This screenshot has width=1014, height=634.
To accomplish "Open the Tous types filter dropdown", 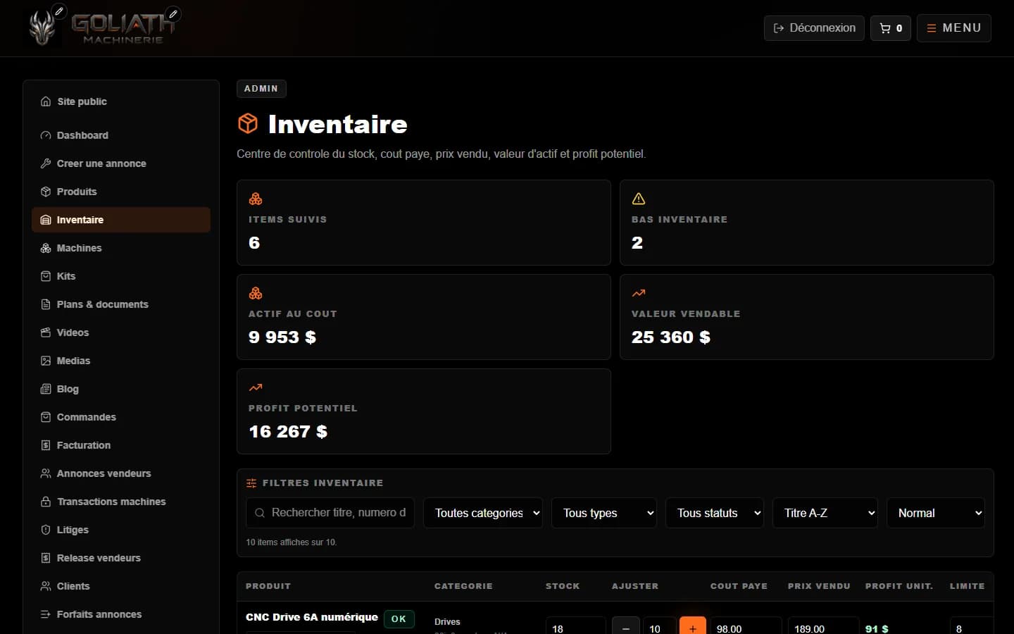I will [604, 513].
